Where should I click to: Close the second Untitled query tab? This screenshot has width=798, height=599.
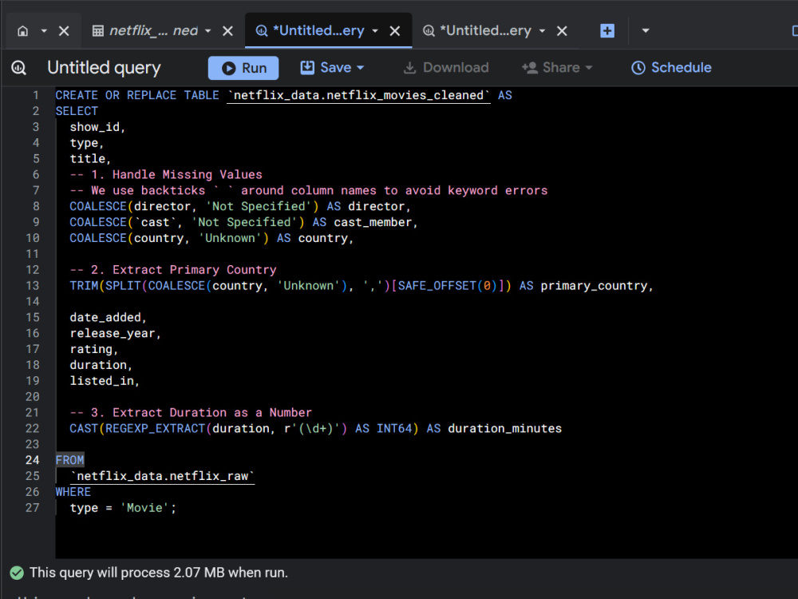tap(562, 31)
